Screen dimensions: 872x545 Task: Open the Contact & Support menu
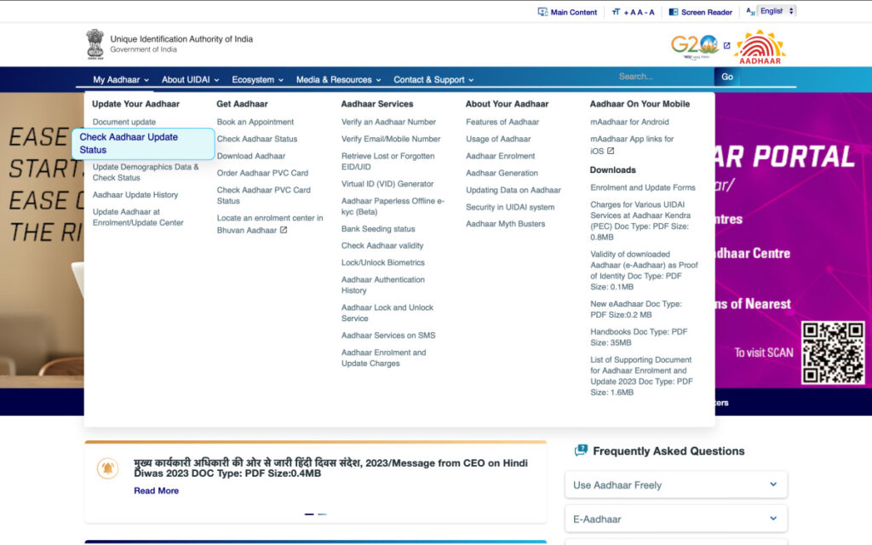[x=433, y=79]
